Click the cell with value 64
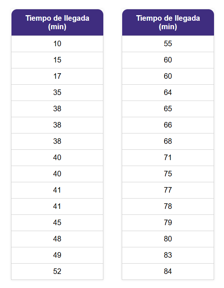This screenshot has width=224, height=288. (168, 92)
